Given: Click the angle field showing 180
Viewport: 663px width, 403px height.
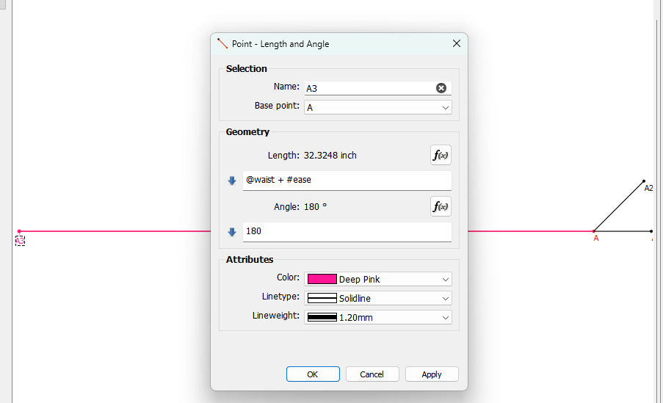Looking at the screenshot, I should pos(345,232).
